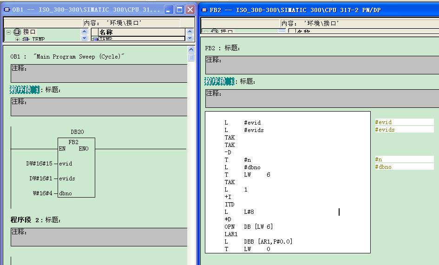Screen dimensions: 439x265
Task: Select the 接口 interface icon in OB1 tree
Action: 17,32
